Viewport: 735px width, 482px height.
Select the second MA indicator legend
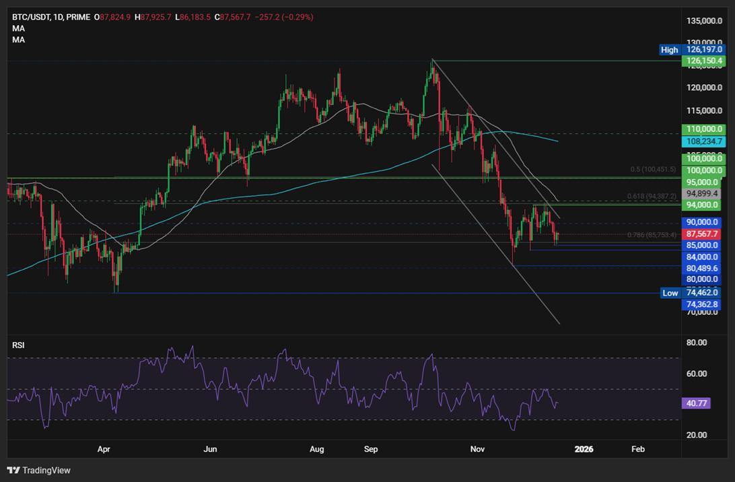[18, 39]
